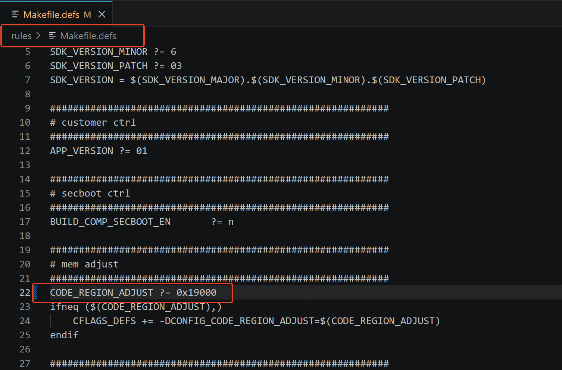This screenshot has width=562, height=370.
Task: Select the Makefile.defs tab
Action: (56, 14)
